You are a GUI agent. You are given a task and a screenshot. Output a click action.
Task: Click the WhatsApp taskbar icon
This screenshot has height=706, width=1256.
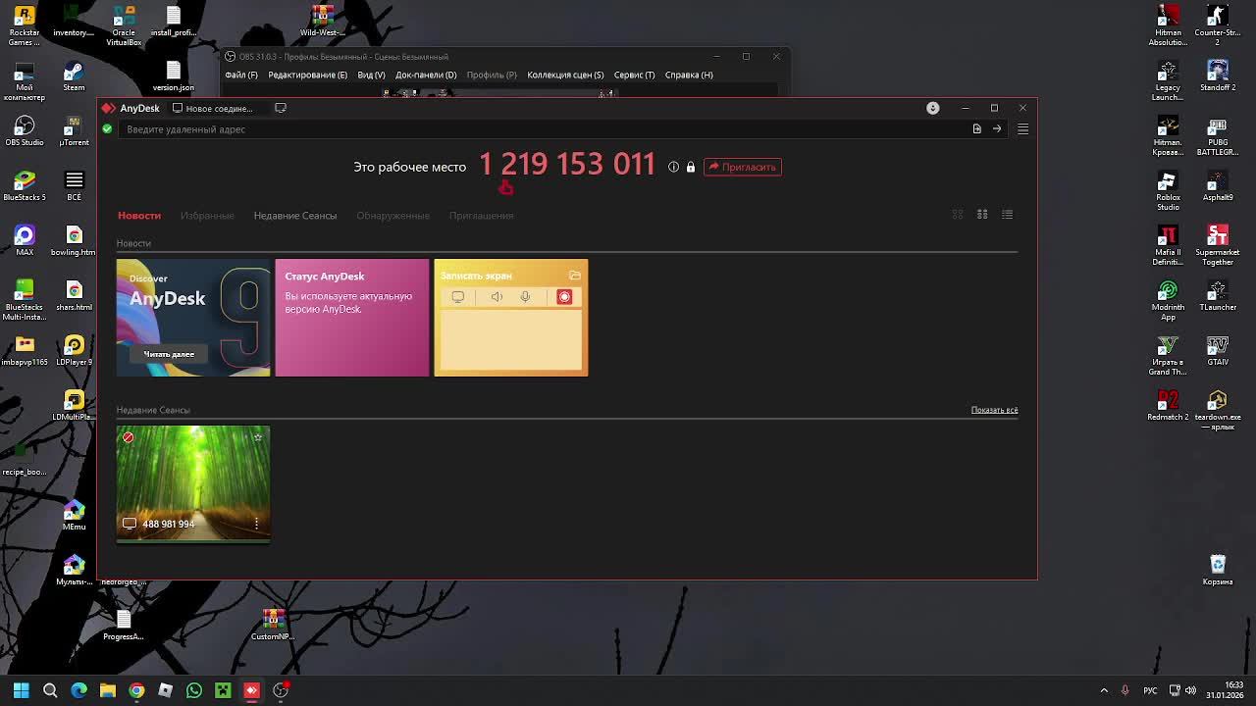click(194, 690)
